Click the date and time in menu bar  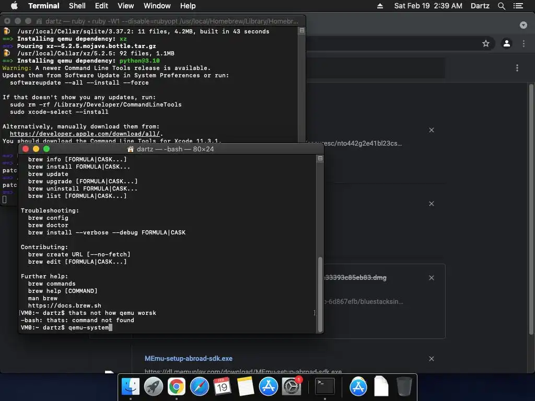[428, 6]
